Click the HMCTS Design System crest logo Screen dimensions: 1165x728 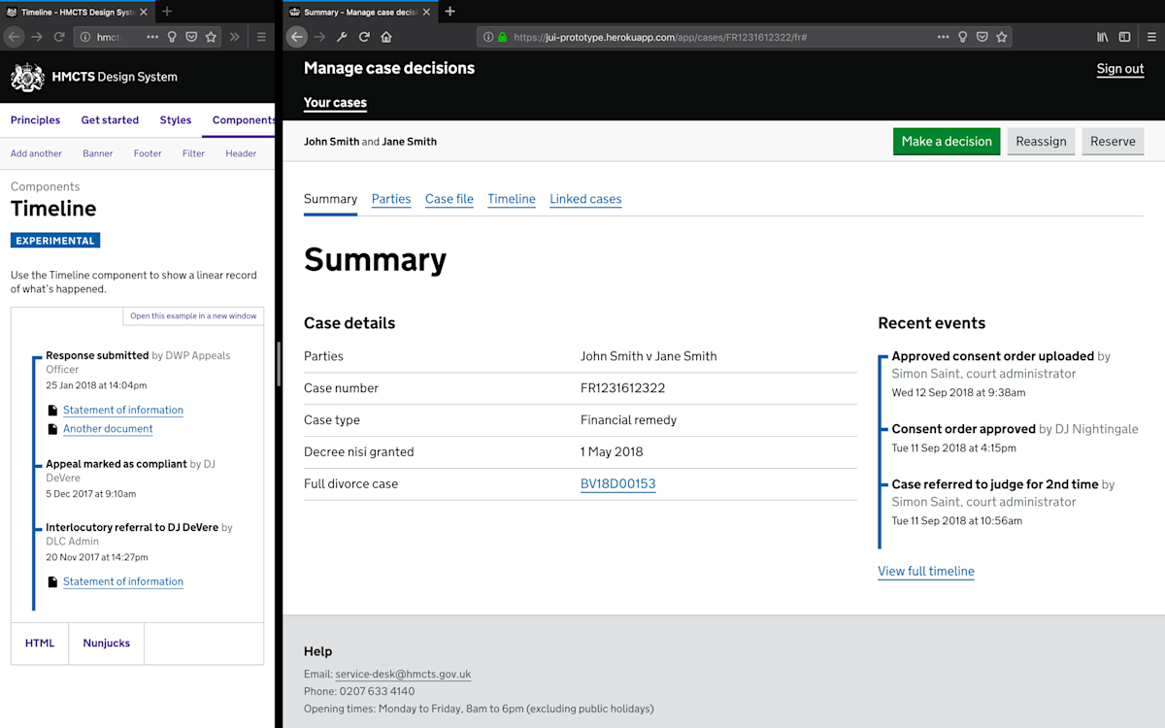(x=27, y=77)
